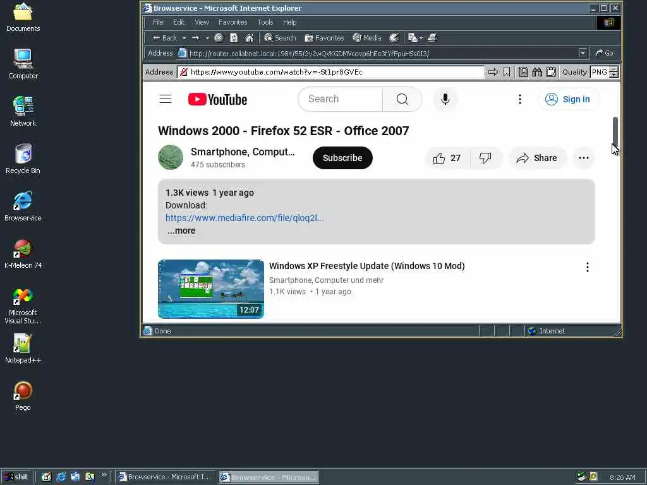Image resolution: width=647 pixels, height=485 pixels.
Task: Open the View menu
Action: click(x=202, y=22)
